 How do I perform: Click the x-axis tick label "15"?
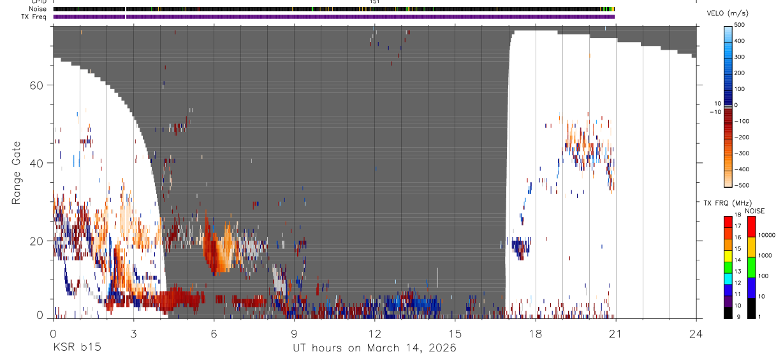455,333
